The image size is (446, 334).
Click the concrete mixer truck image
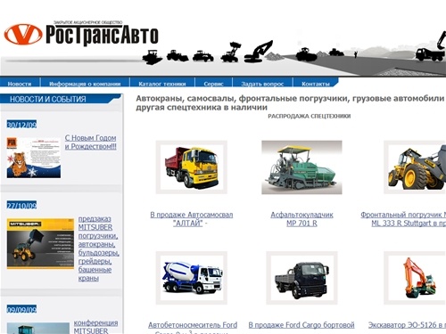click(x=192, y=278)
